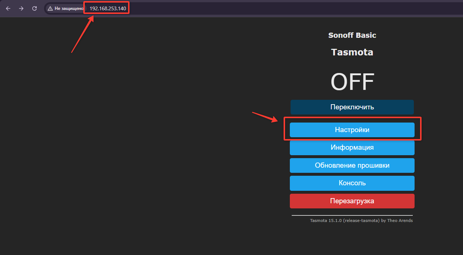This screenshot has height=255, width=463.
Task: Go back using browser back arrow
Action: pyautogui.click(x=8, y=8)
